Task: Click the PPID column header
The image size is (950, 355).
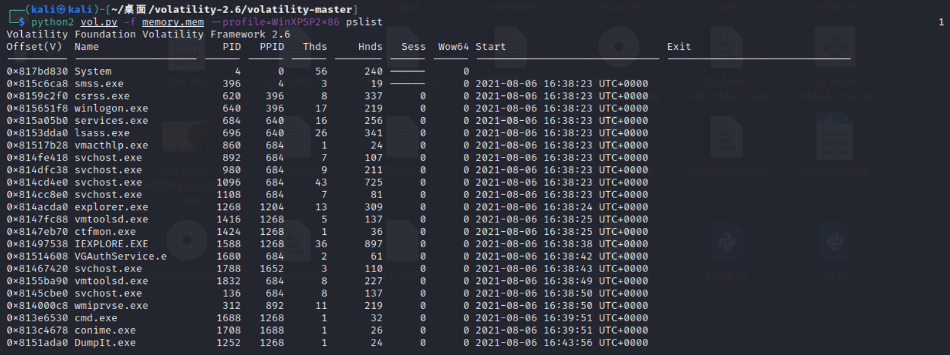Action: pos(271,47)
